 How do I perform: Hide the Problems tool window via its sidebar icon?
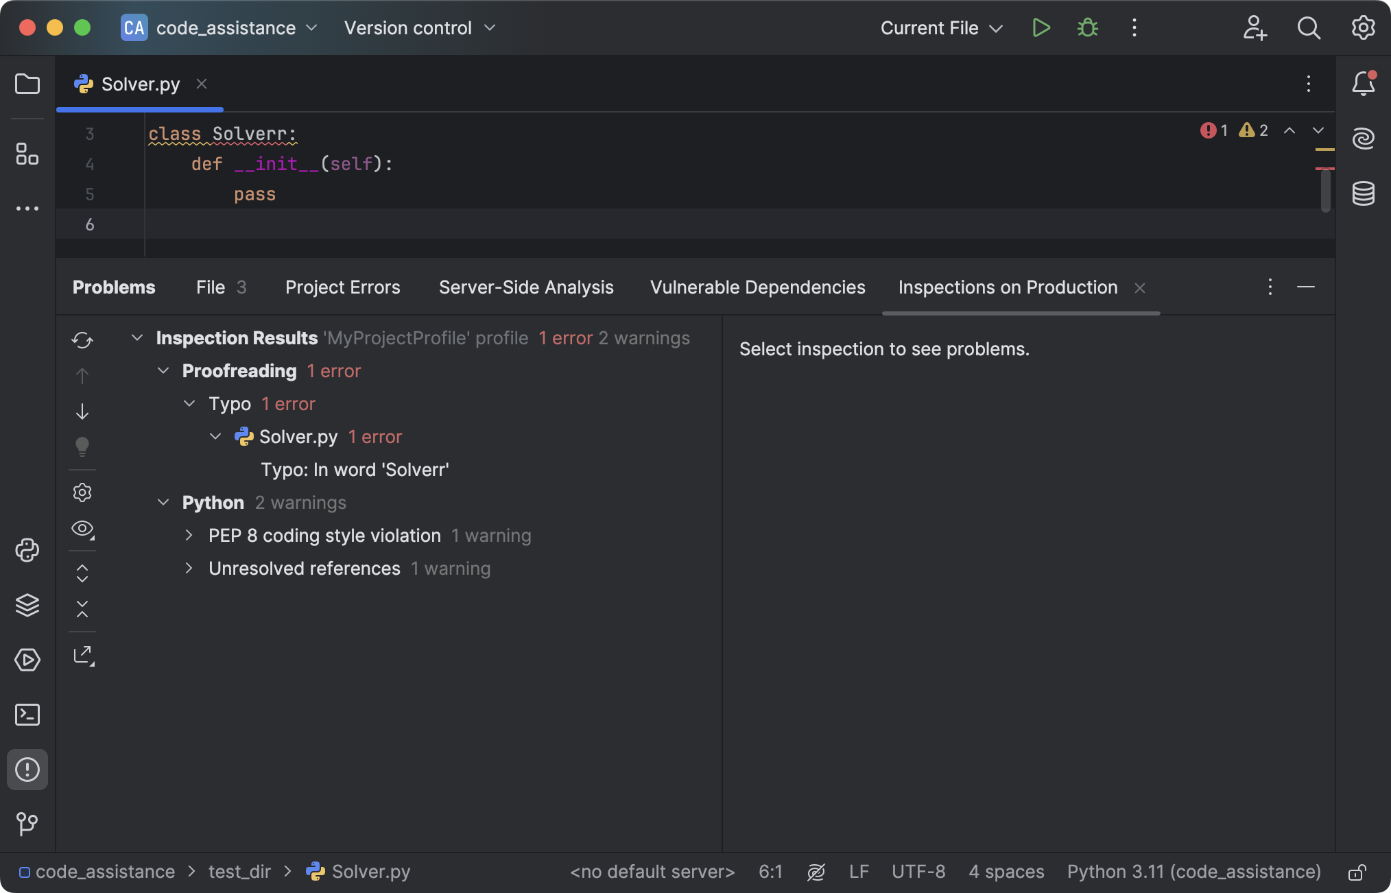(x=27, y=770)
